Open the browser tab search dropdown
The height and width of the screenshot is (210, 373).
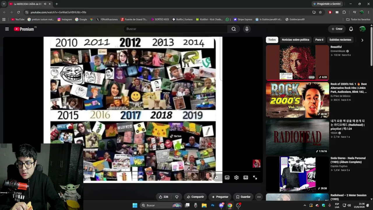click(4, 4)
